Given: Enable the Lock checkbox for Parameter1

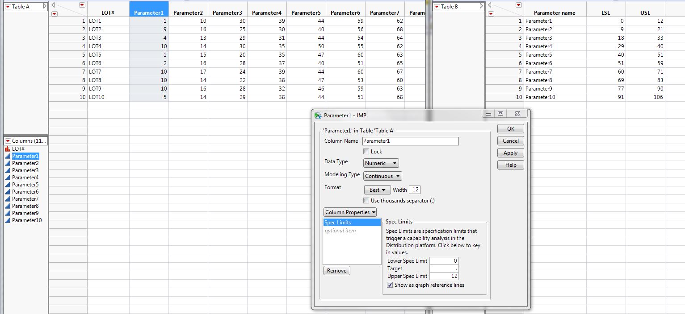Looking at the screenshot, I should point(366,152).
